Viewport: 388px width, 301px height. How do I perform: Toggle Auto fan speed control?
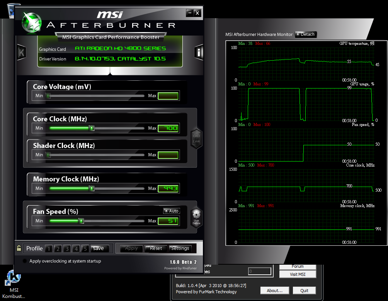click(172, 211)
